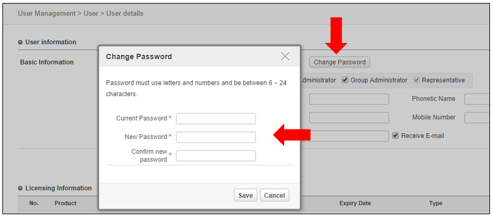
Task: Click the Phonetic Name input field
Action: pyautogui.click(x=478, y=99)
